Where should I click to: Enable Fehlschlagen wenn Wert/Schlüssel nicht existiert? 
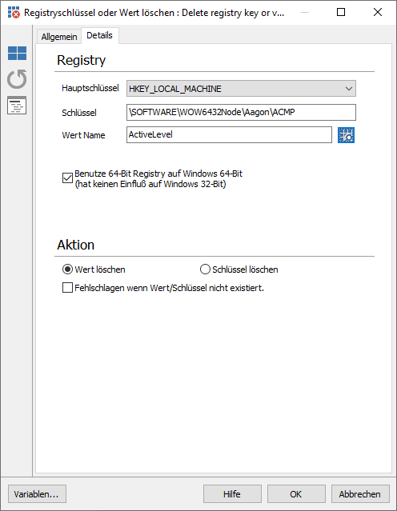click(x=67, y=288)
